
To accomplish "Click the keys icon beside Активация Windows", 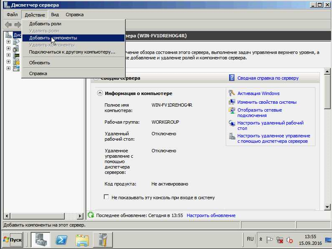I will tap(232, 93).
